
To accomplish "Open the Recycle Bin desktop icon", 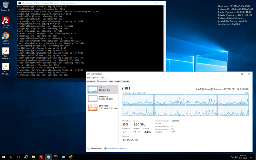I will coord(5,5).
